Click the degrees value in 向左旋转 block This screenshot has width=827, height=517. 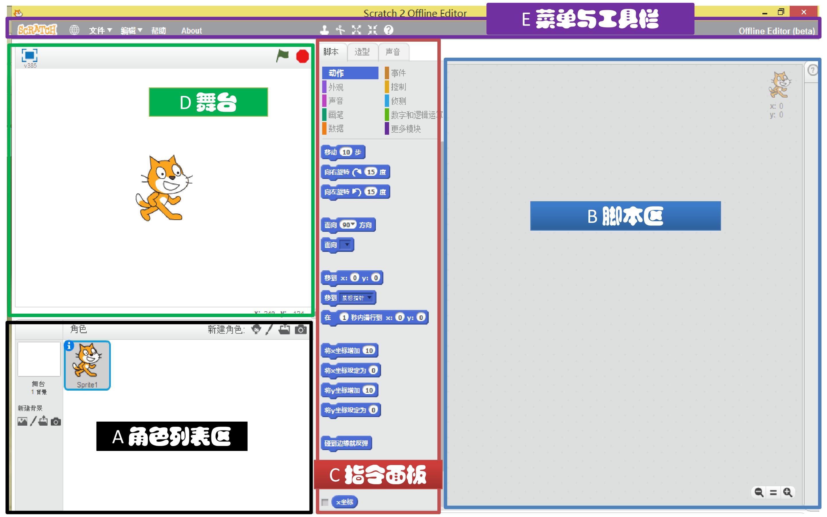click(x=371, y=192)
